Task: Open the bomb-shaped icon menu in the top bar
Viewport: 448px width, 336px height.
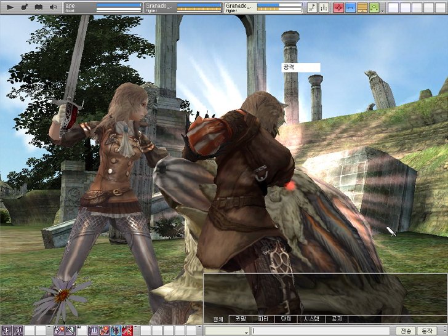Action: pos(24,7)
